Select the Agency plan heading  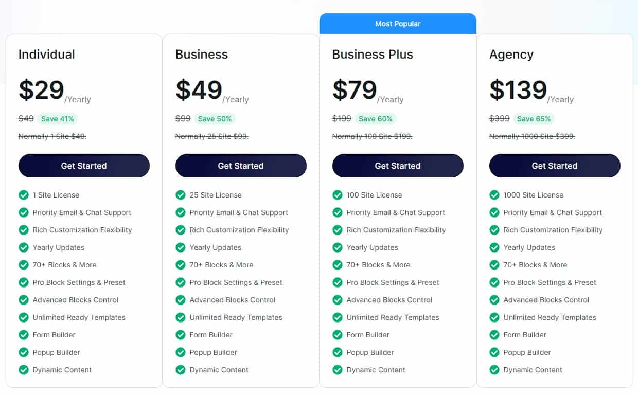point(511,54)
